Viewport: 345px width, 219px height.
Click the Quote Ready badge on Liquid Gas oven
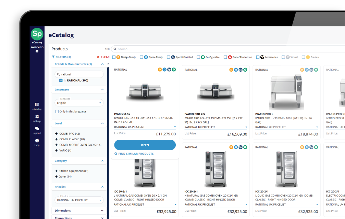click(x=307, y=147)
